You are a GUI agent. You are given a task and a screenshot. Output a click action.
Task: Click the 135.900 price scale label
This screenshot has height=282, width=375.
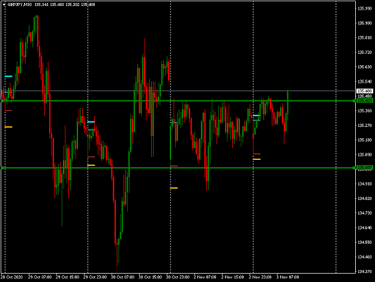click(x=365, y=23)
